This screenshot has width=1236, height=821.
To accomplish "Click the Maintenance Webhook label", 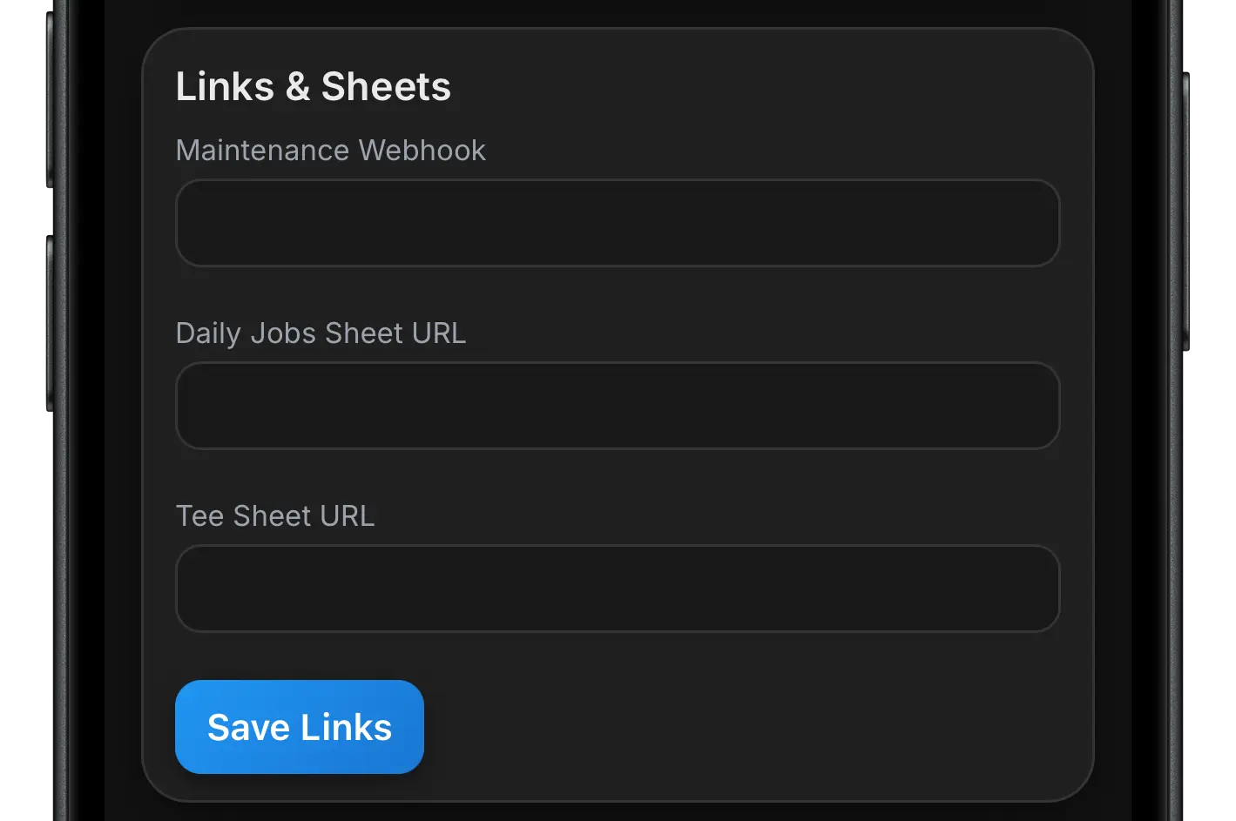I will click(x=330, y=151).
